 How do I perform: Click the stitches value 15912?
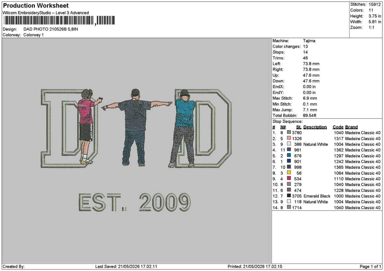(x=375, y=5)
